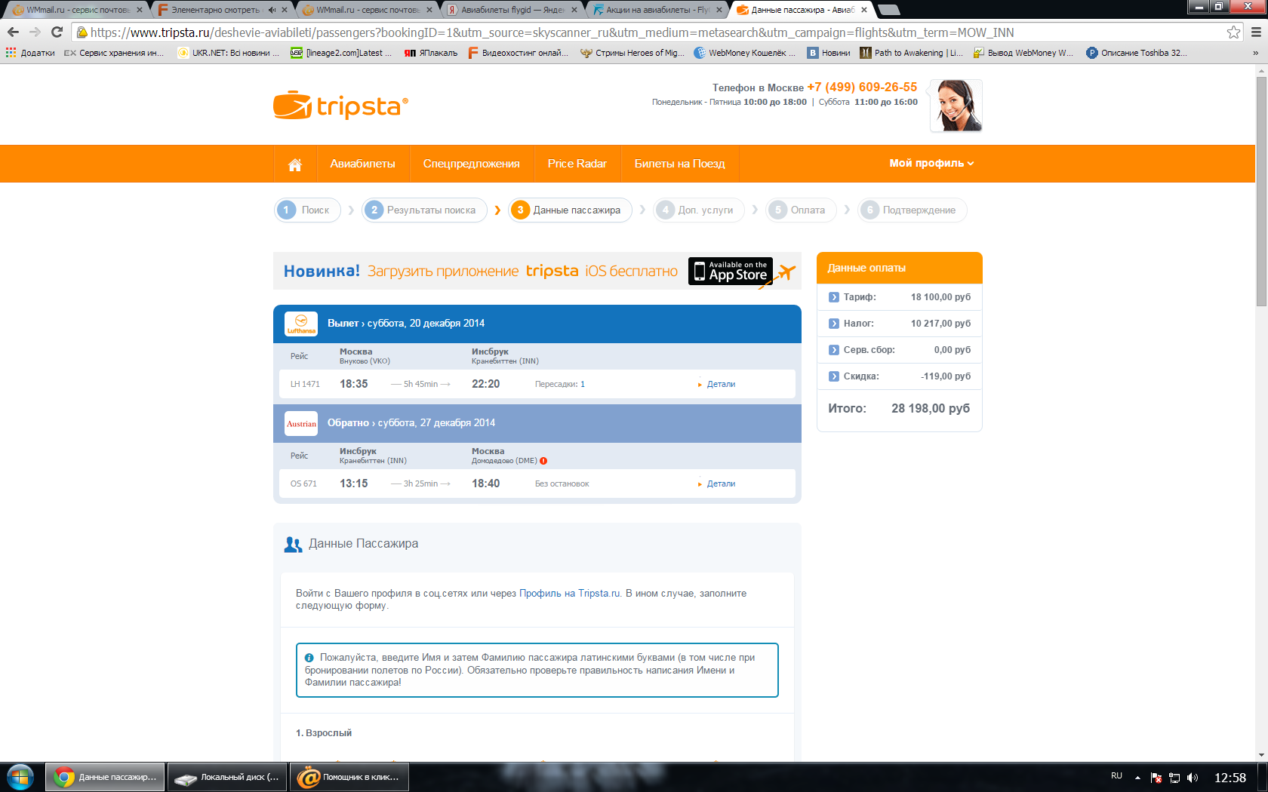Screen dimensions: 1268x792
Task: Click the scrollbar down arrow
Action: point(1261,754)
